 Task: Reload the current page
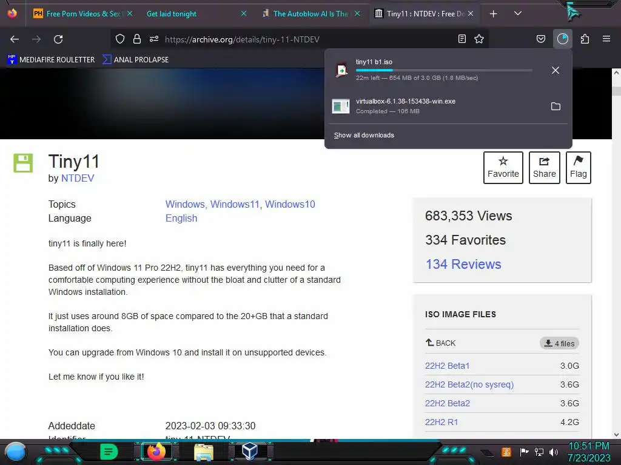tap(58, 39)
